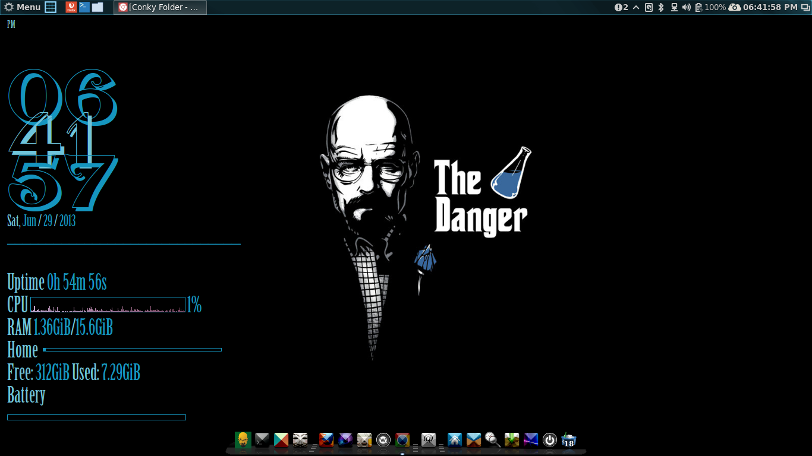Image resolution: width=812 pixels, height=456 pixels.
Task: Click the show desktop windows icon in the panel corner
Action: pos(805,7)
